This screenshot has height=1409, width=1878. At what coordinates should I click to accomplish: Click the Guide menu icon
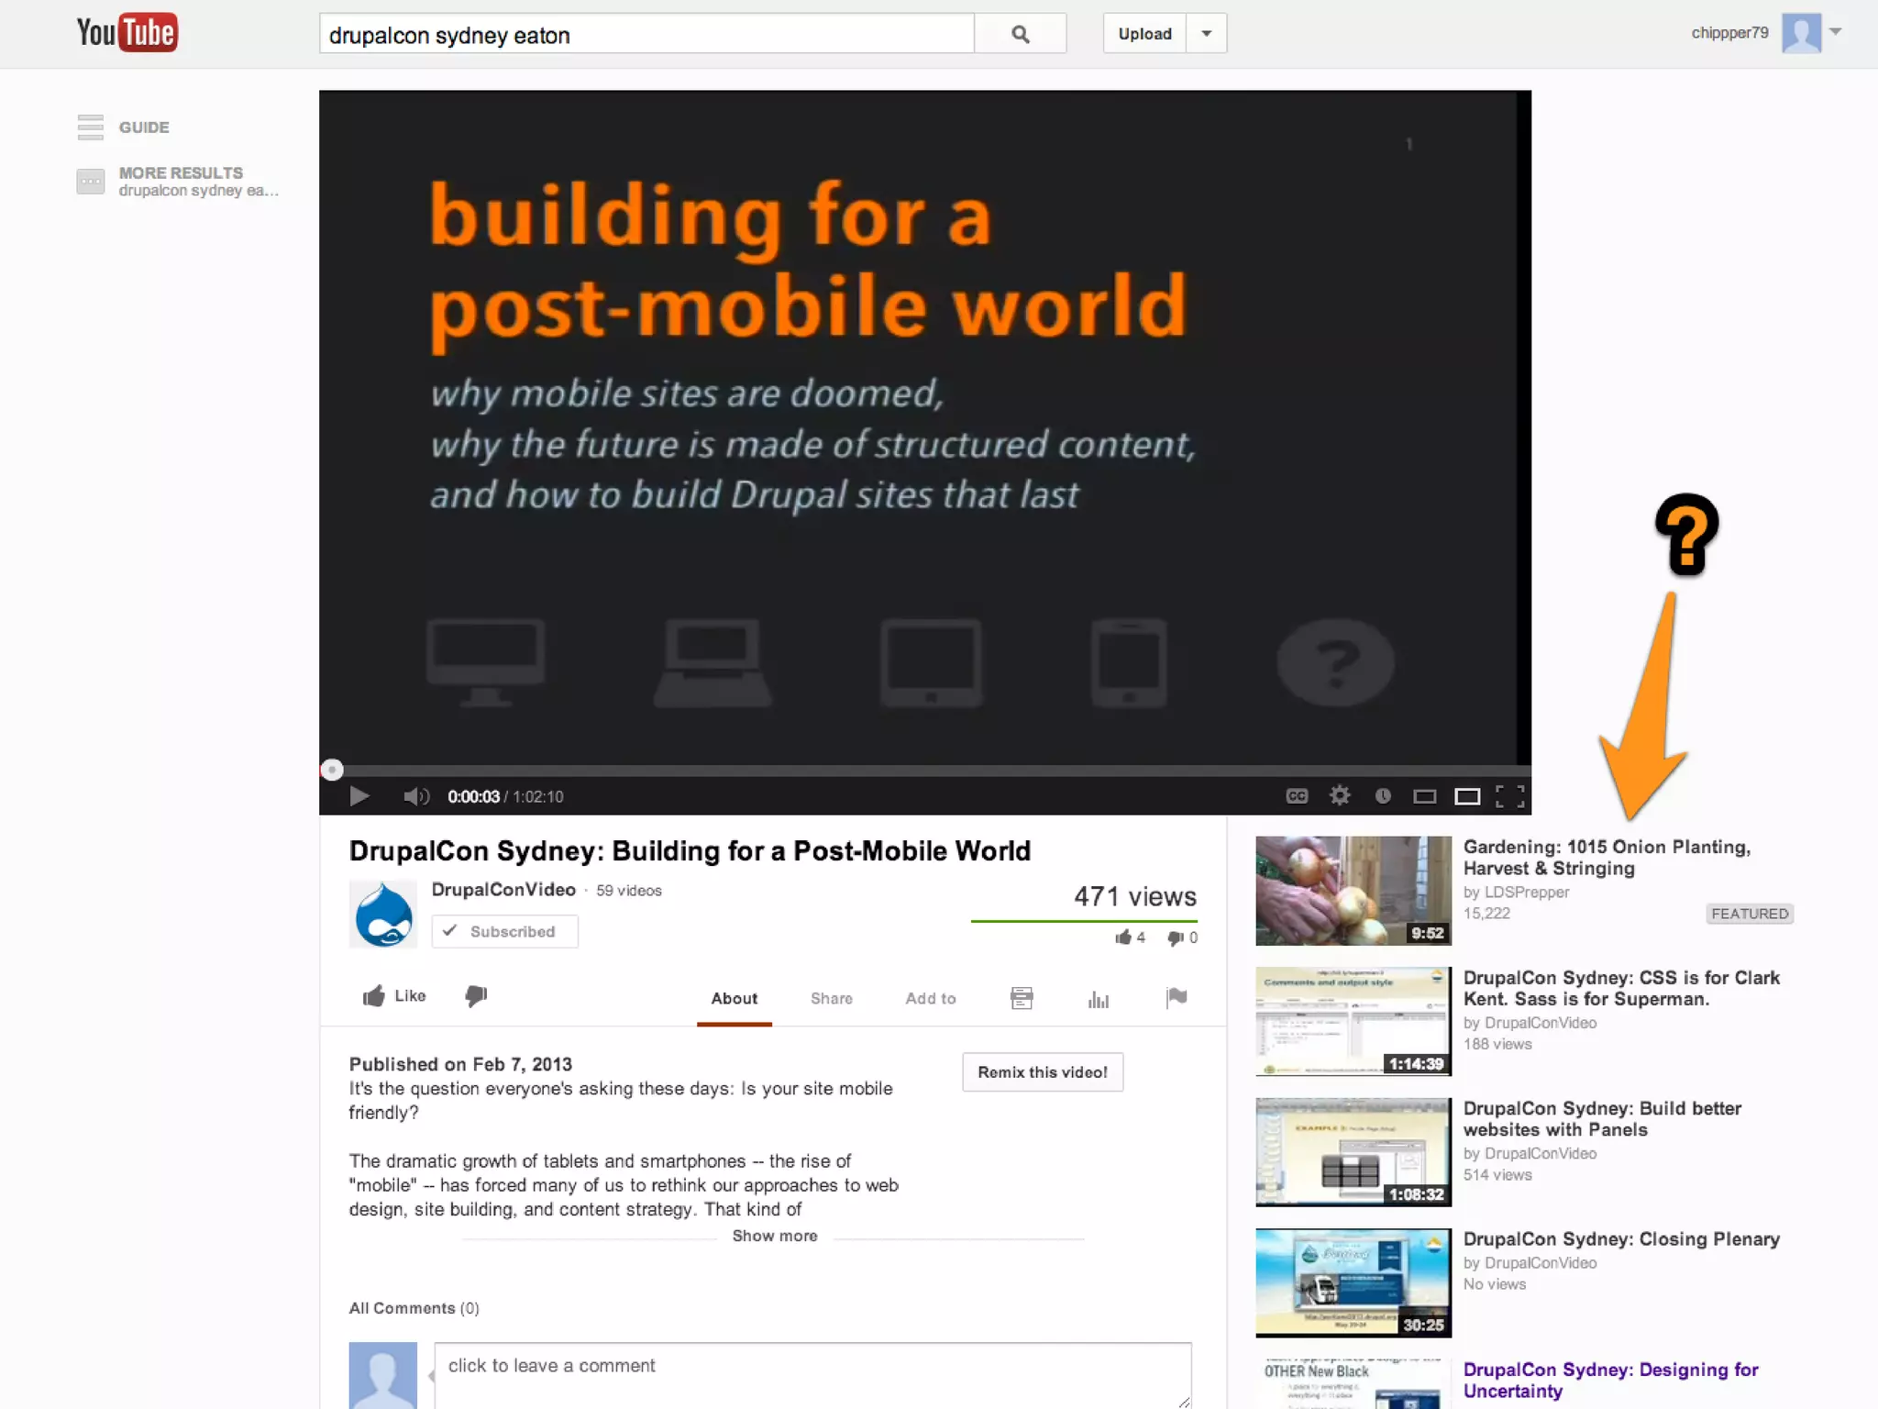[x=91, y=128]
